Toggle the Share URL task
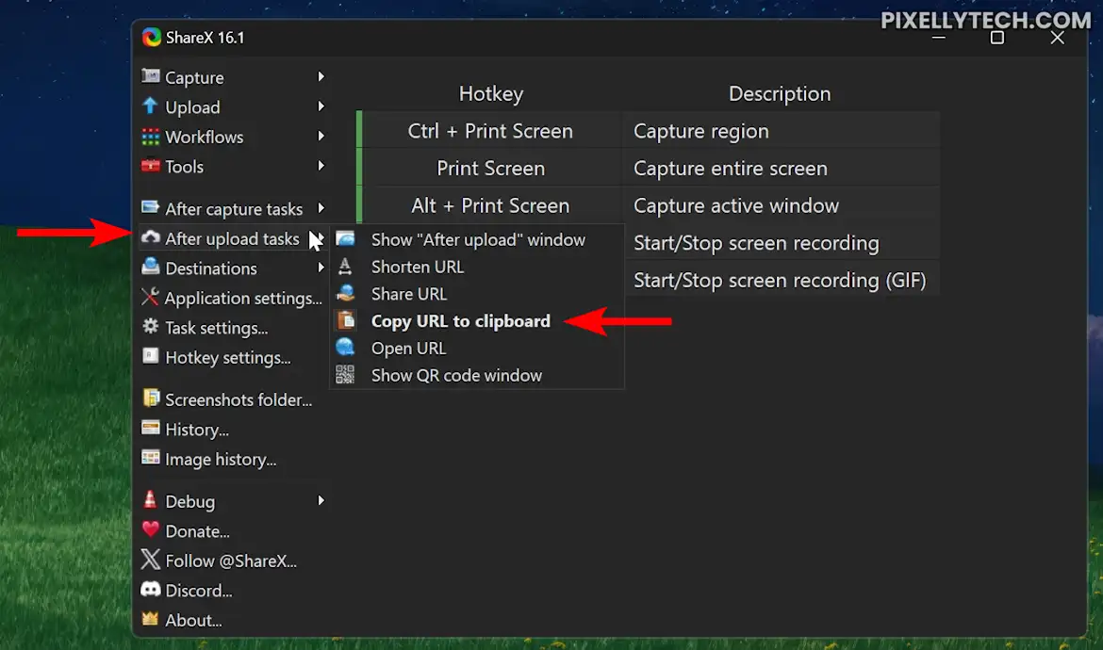This screenshot has height=650, width=1103. [x=477, y=294]
